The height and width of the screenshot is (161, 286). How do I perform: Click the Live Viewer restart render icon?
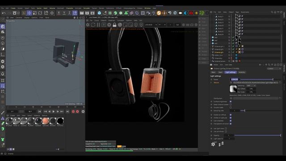tap(93, 25)
